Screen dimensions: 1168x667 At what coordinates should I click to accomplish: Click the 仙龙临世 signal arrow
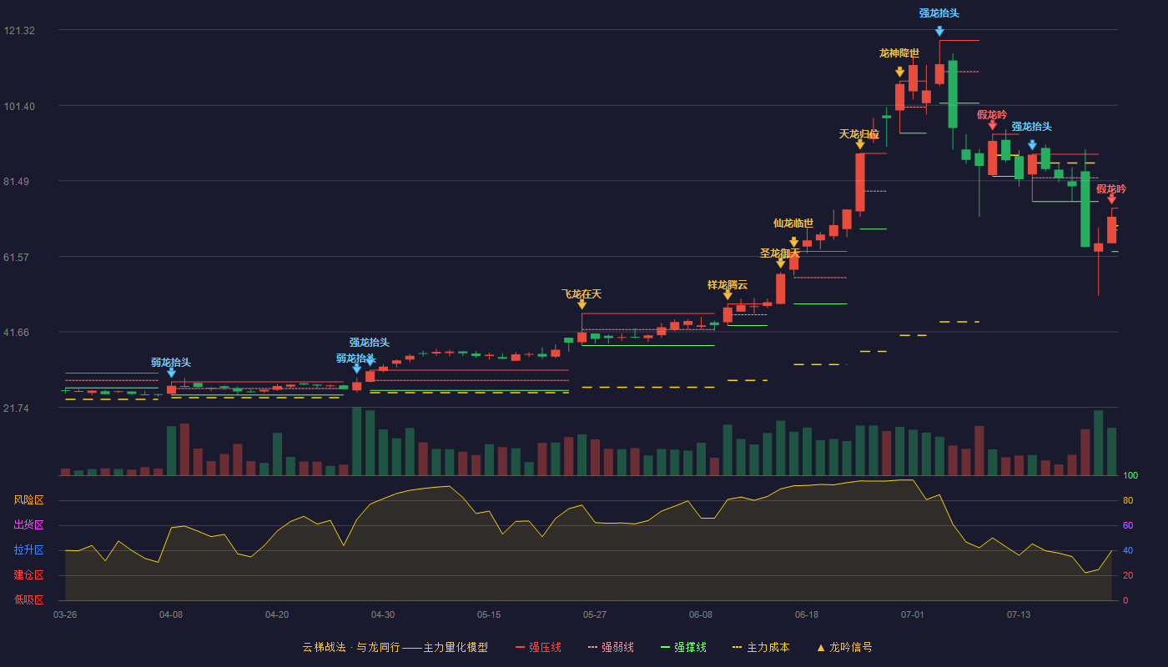(x=793, y=242)
